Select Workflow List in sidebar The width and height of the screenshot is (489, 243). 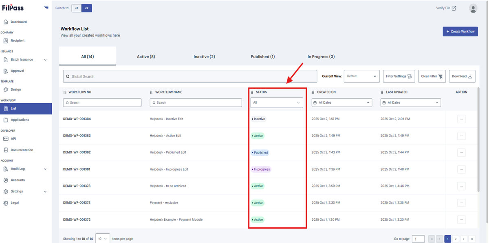tap(26, 108)
